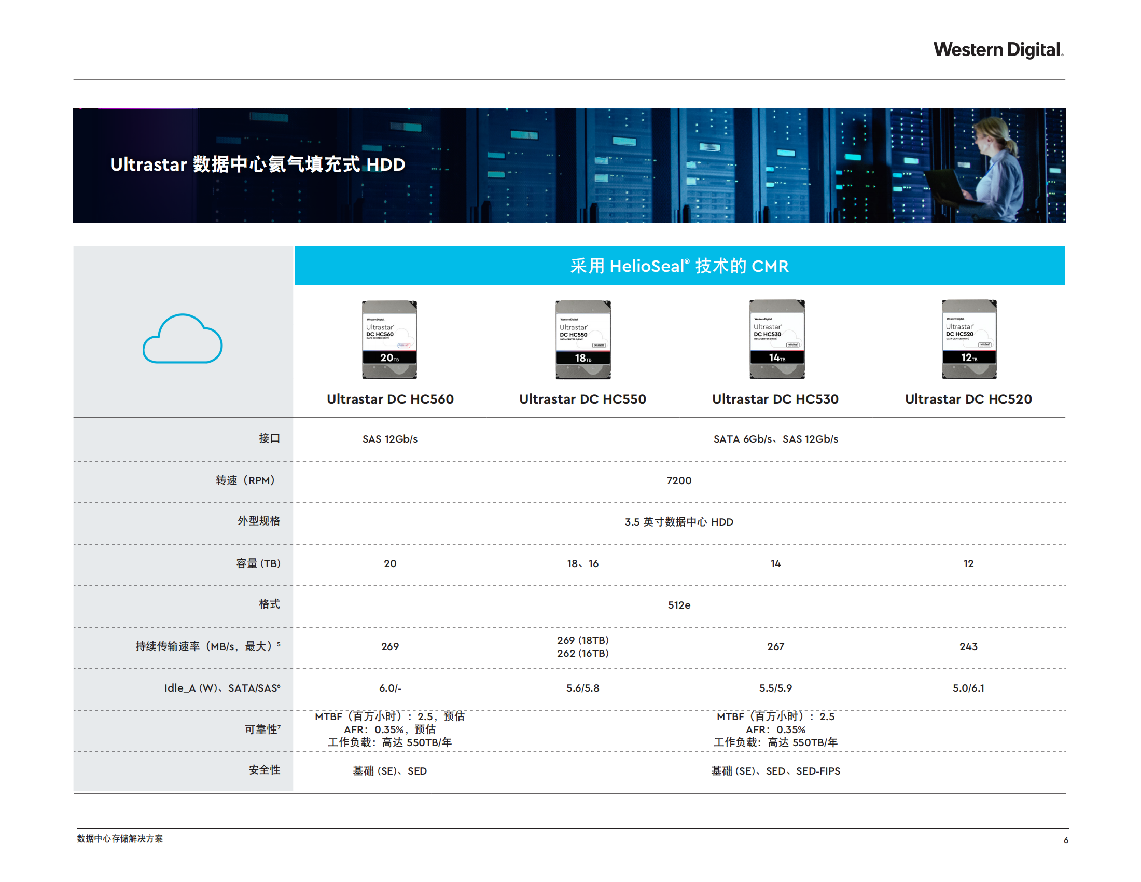
Task: Click the 'Idle_A (W)、SATA/SAS' row label
Action: tap(222, 687)
